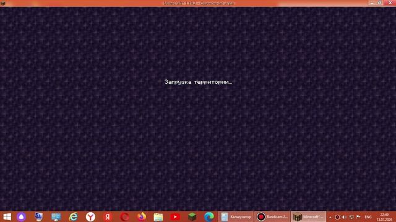Screen dimensions: 396x222
Task: Change the ENG input language
Action: [368, 217]
